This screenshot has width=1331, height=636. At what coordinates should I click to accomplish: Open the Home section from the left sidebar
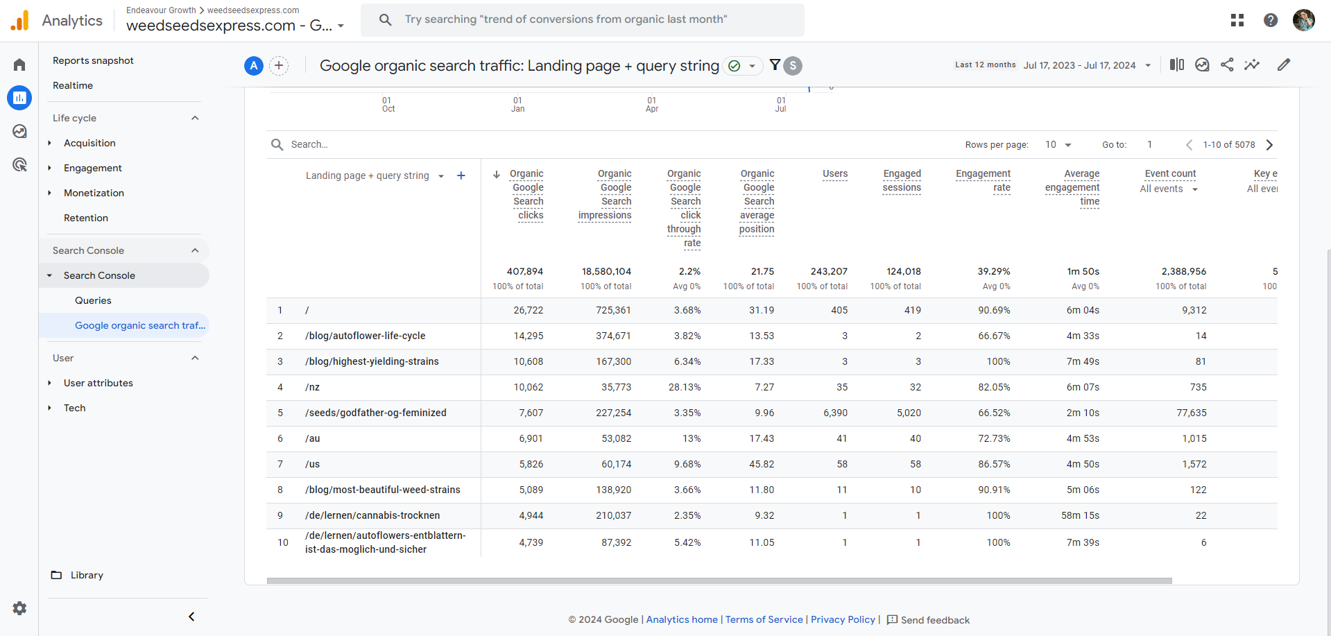pos(19,65)
